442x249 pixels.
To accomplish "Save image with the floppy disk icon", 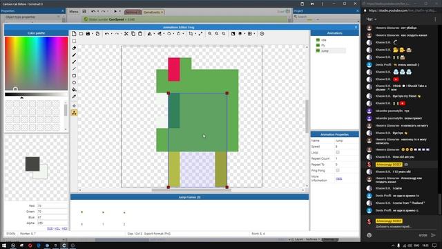I will click(88, 34).
